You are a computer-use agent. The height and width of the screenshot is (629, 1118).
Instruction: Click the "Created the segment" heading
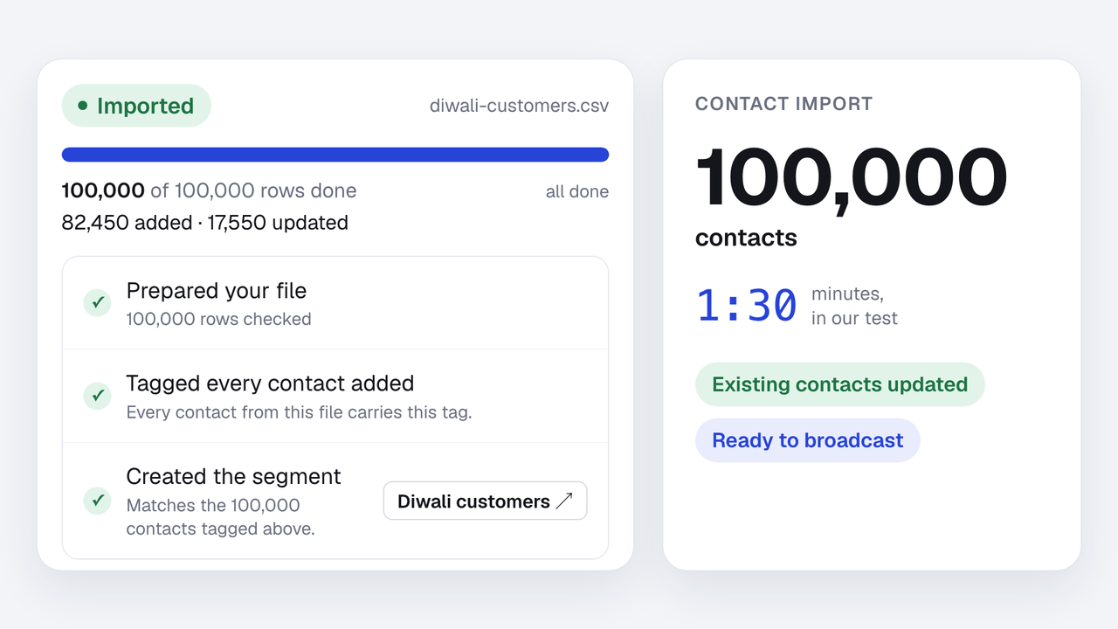pos(234,476)
